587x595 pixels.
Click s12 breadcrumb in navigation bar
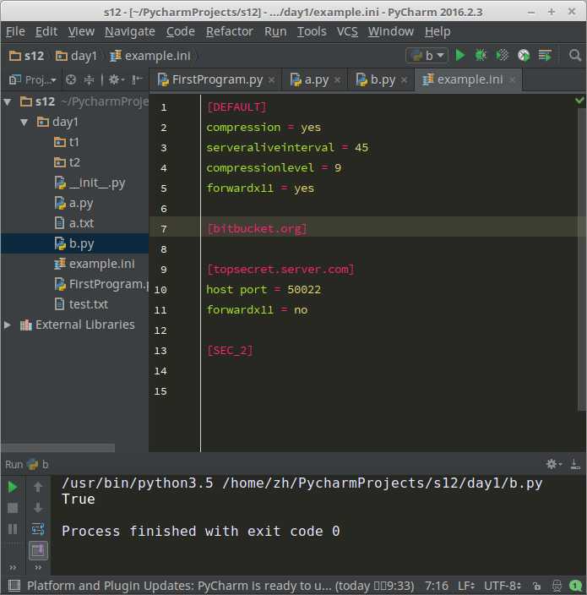point(26,56)
